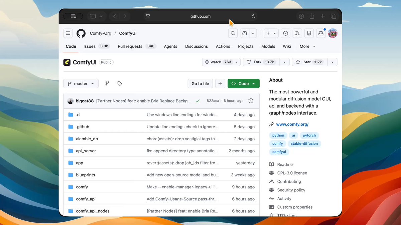This screenshot has height=225, width=401.
Task: View branches icon next to master
Action: (x=107, y=84)
